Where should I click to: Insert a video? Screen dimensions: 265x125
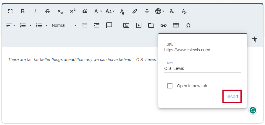pyautogui.click(x=139, y=25)
